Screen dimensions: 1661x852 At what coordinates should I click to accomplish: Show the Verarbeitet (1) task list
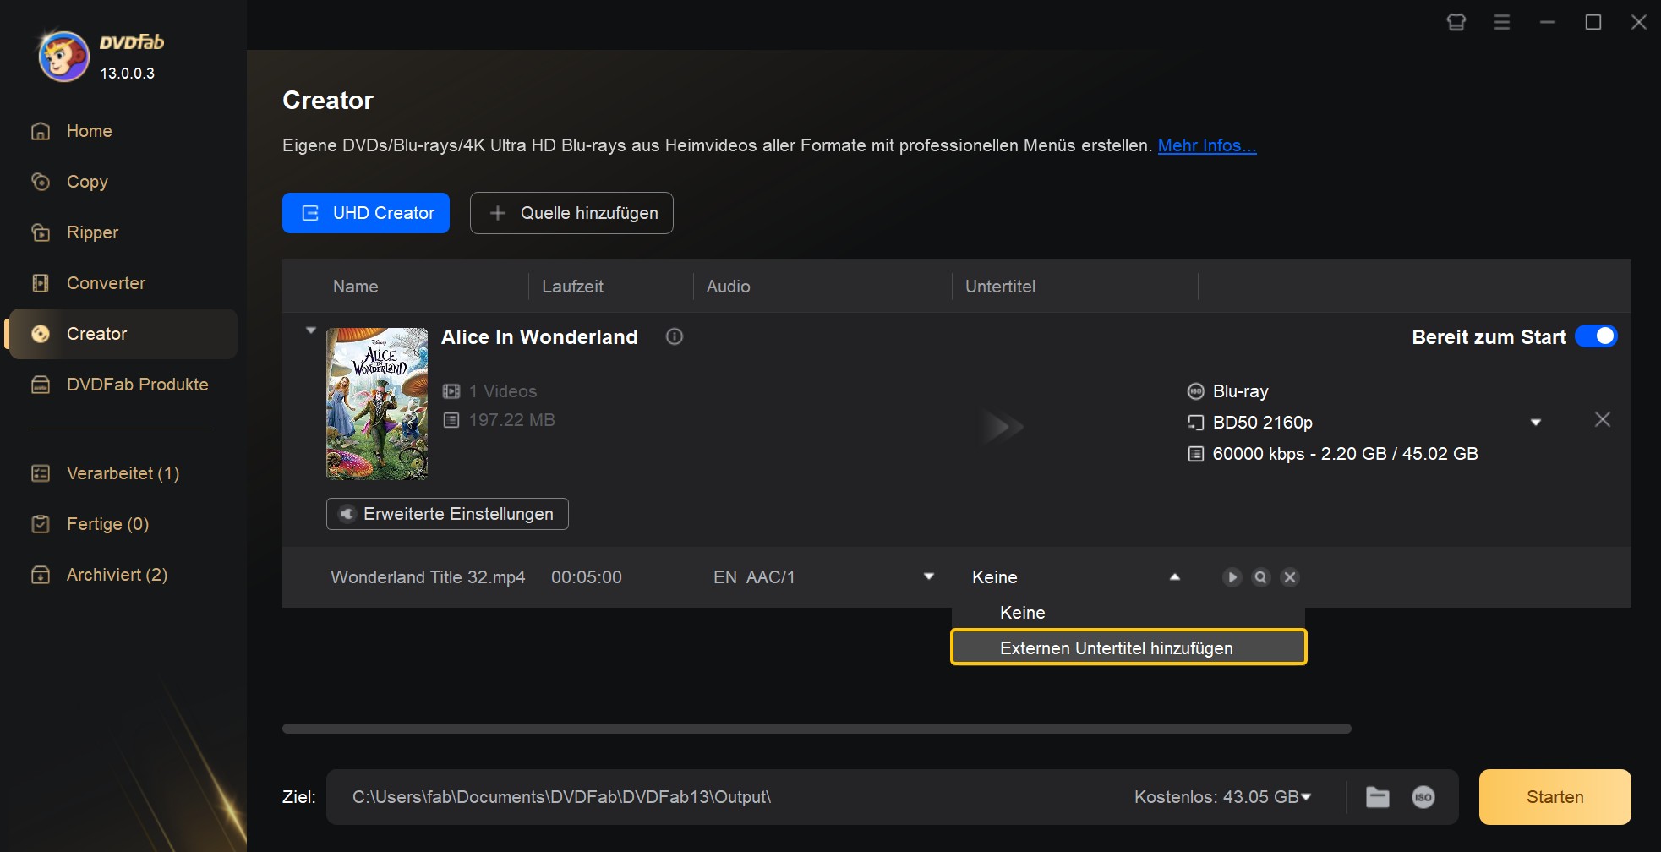123,473
